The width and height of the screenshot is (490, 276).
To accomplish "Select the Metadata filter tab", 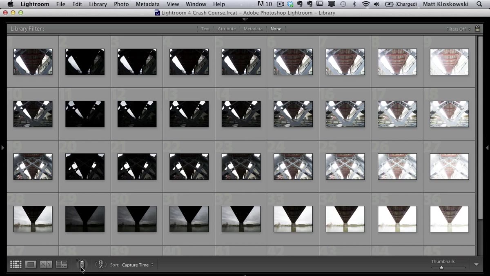I will pyautogui.click(x=253, y=29).
